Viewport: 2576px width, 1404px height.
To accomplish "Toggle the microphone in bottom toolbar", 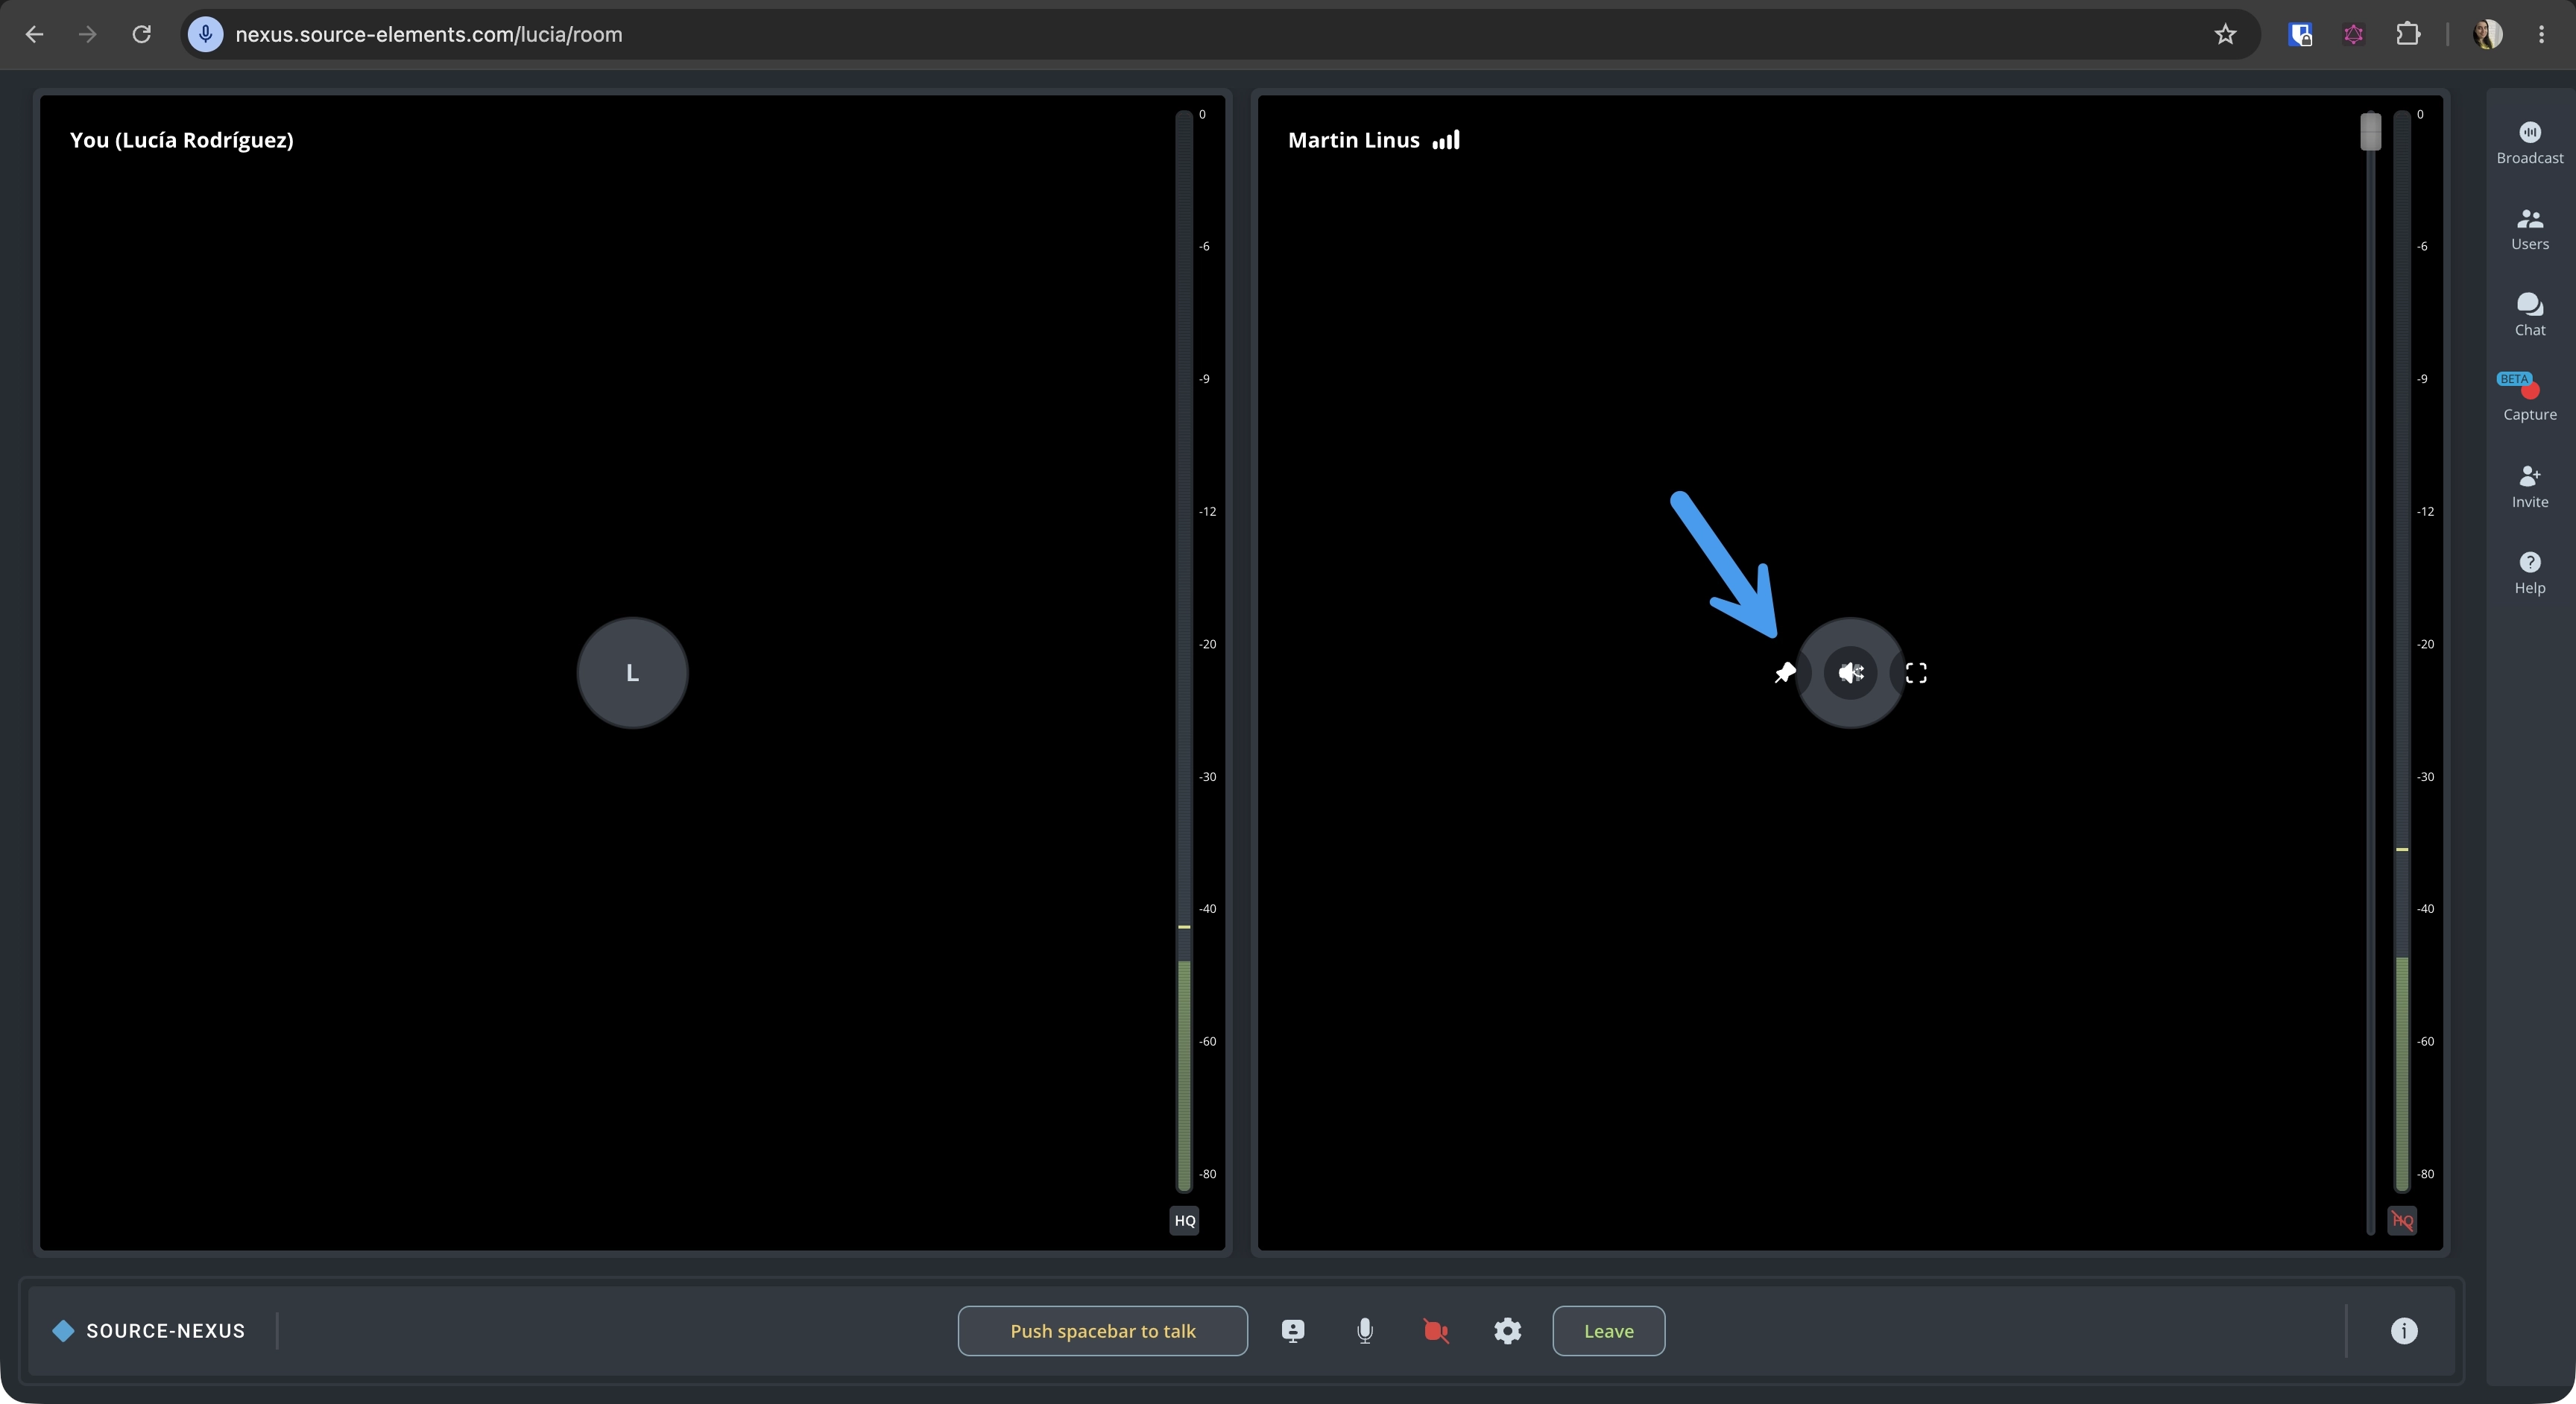I will point(1364,1331).
